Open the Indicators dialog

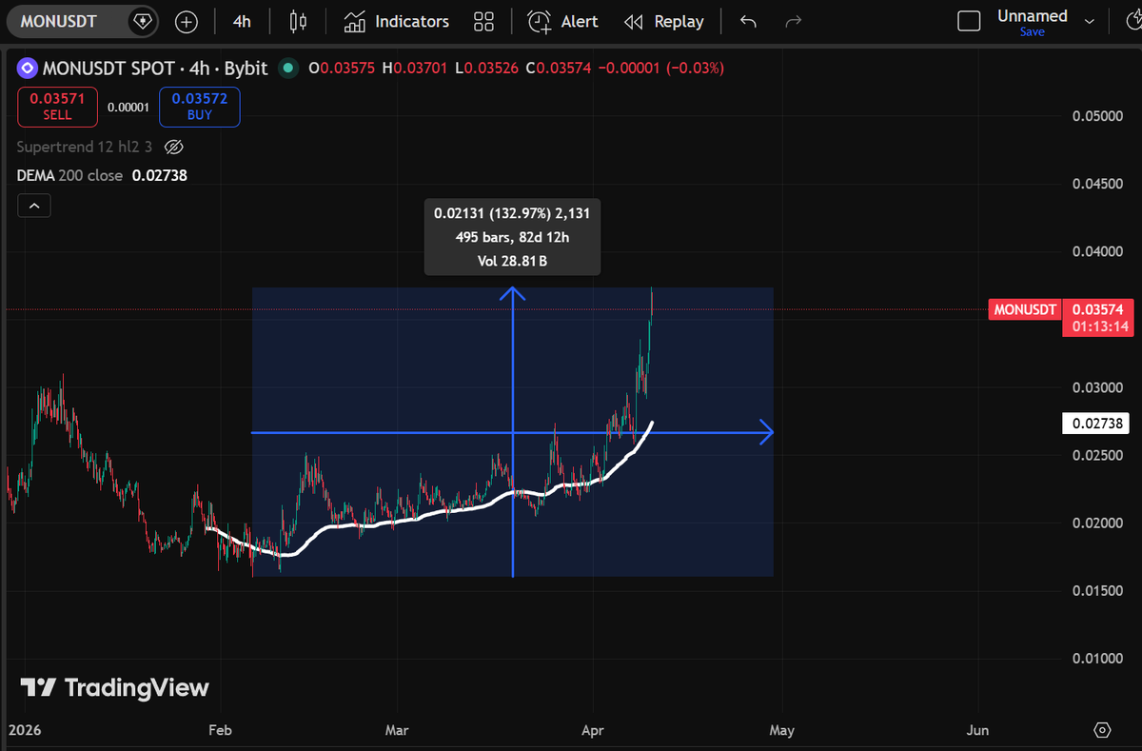pyautogui.click(x=396, y=21)
